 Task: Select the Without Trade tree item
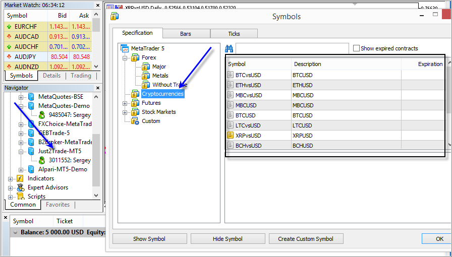(x=169, y=85)
